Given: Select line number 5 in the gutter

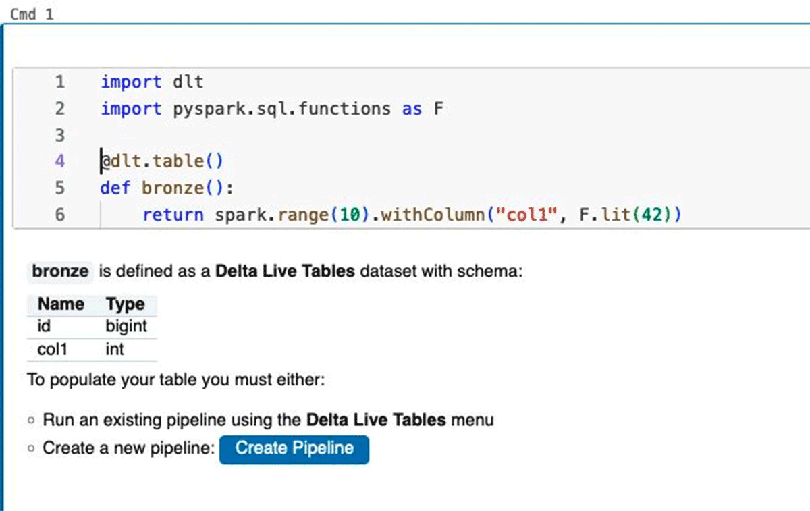Looking at the screenshot, I should point(59,188).
